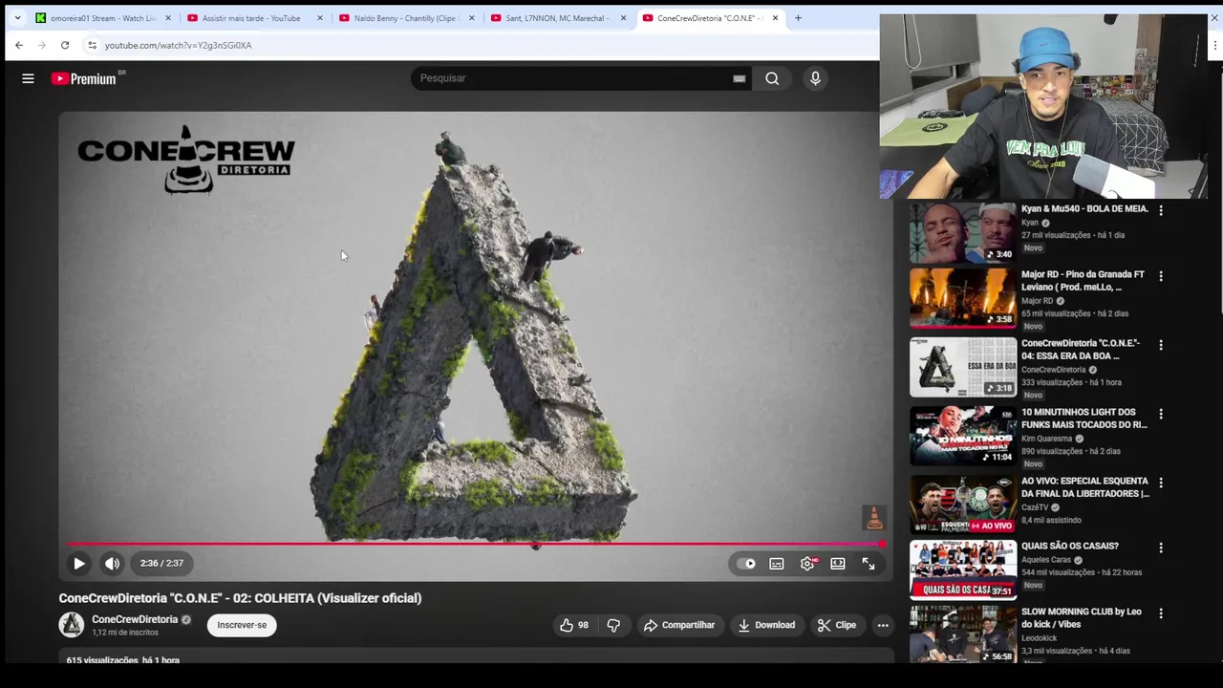
Task: Click the Inscrever-se subscribe button
Action: 242,625
